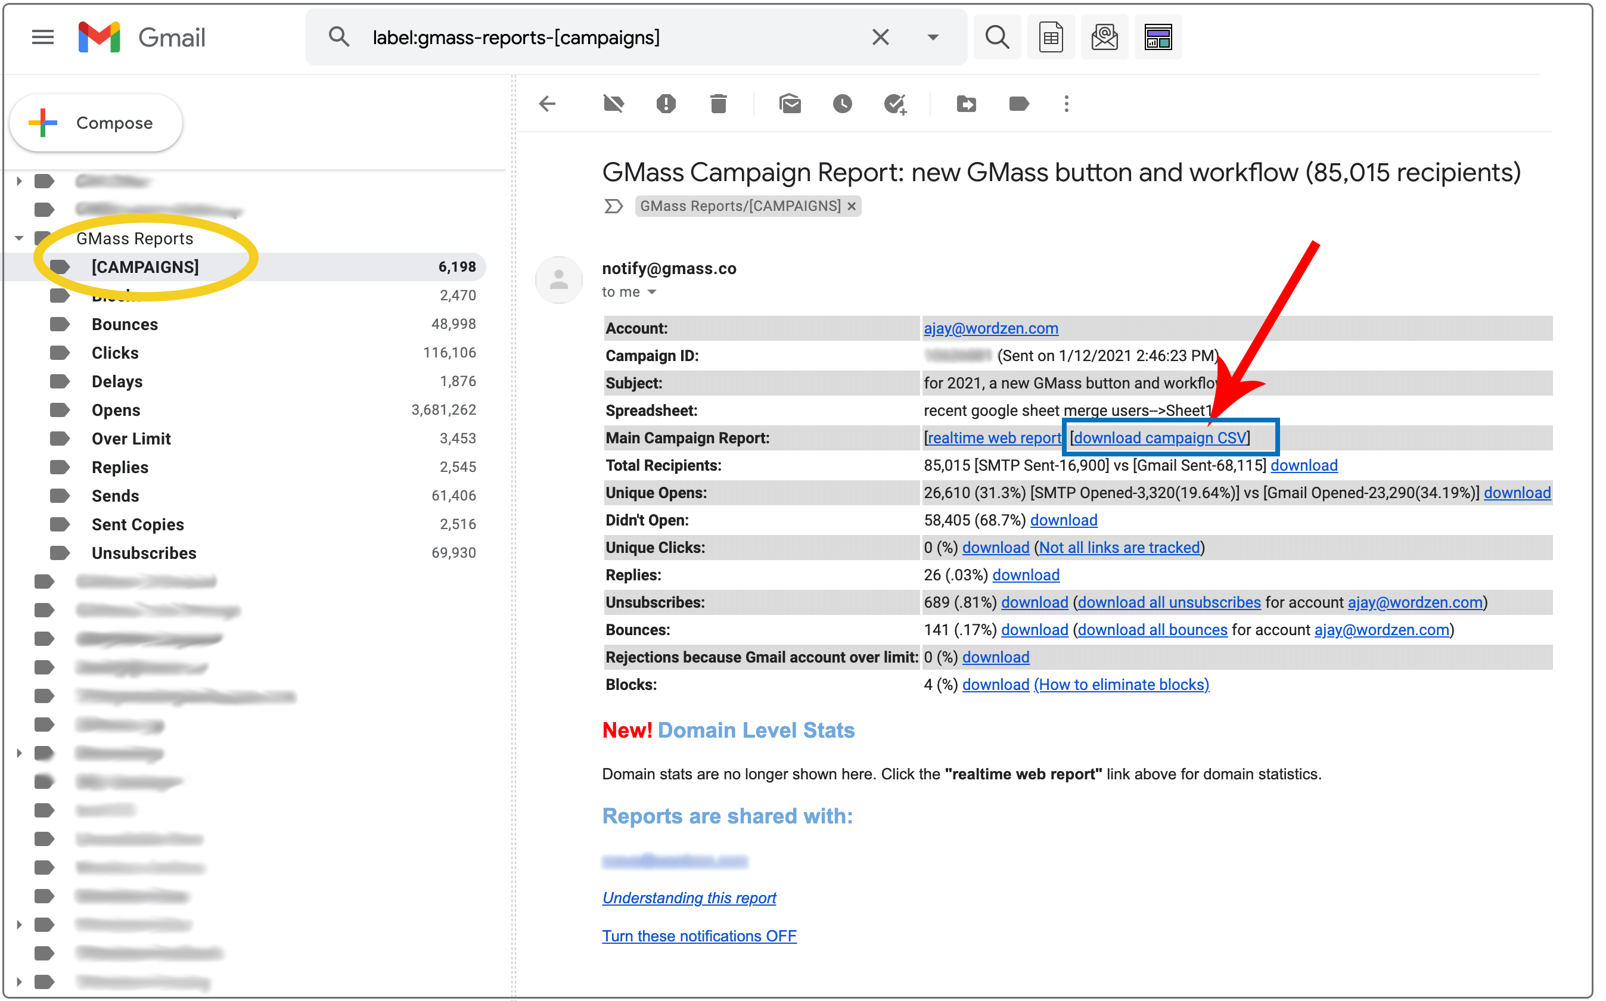Open the Opens label

pyautogui.click(x=116, y=411)
